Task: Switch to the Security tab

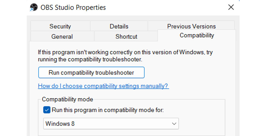Action: click(60, 26)
